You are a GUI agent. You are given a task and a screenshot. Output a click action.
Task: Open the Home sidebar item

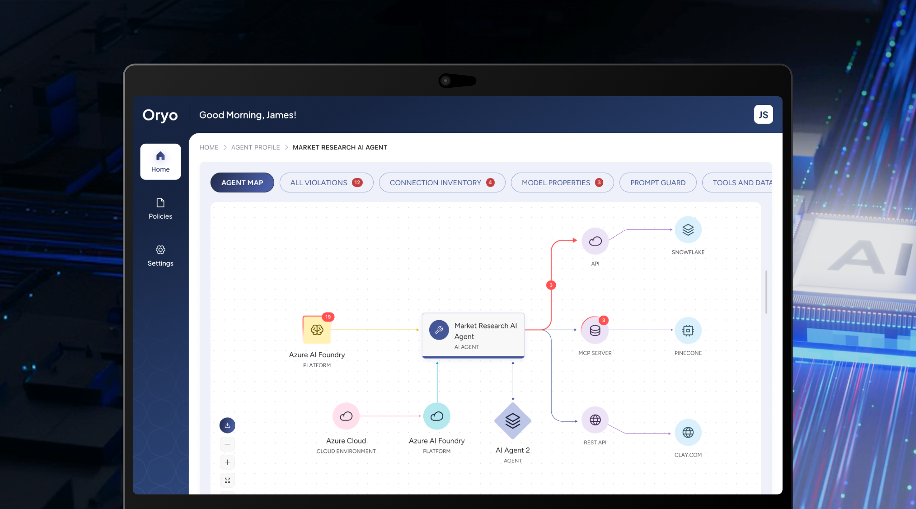tap(160, 162)
